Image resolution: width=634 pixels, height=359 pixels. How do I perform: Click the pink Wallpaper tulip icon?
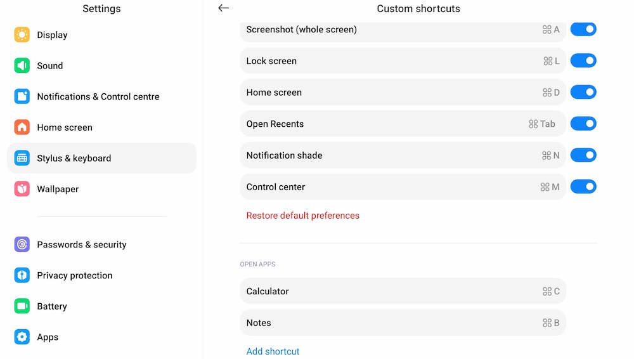pos(22,188)
